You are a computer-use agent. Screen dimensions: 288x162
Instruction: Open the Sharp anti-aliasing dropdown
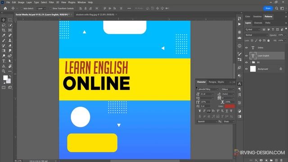pos(229,121)
